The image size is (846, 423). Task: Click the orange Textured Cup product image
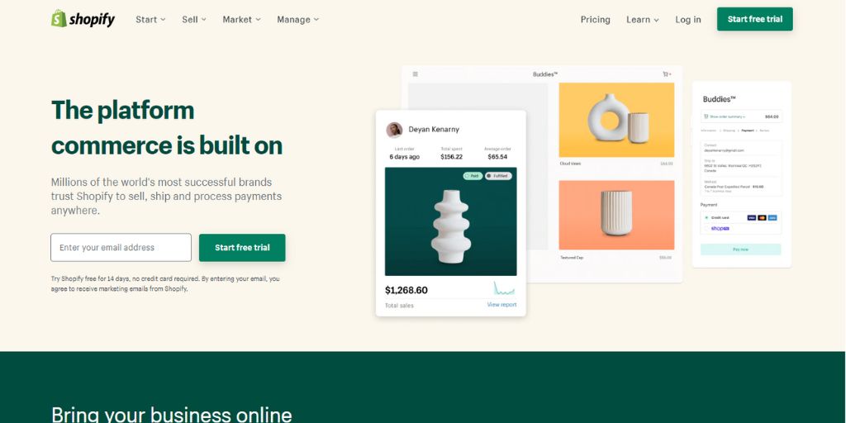click(616, 215)
